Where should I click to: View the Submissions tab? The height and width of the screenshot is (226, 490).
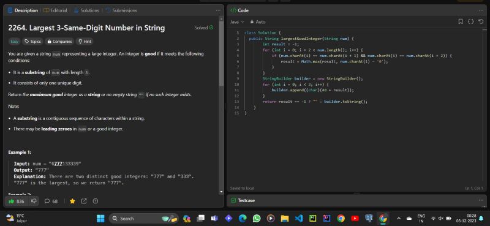tap(121, 10)
